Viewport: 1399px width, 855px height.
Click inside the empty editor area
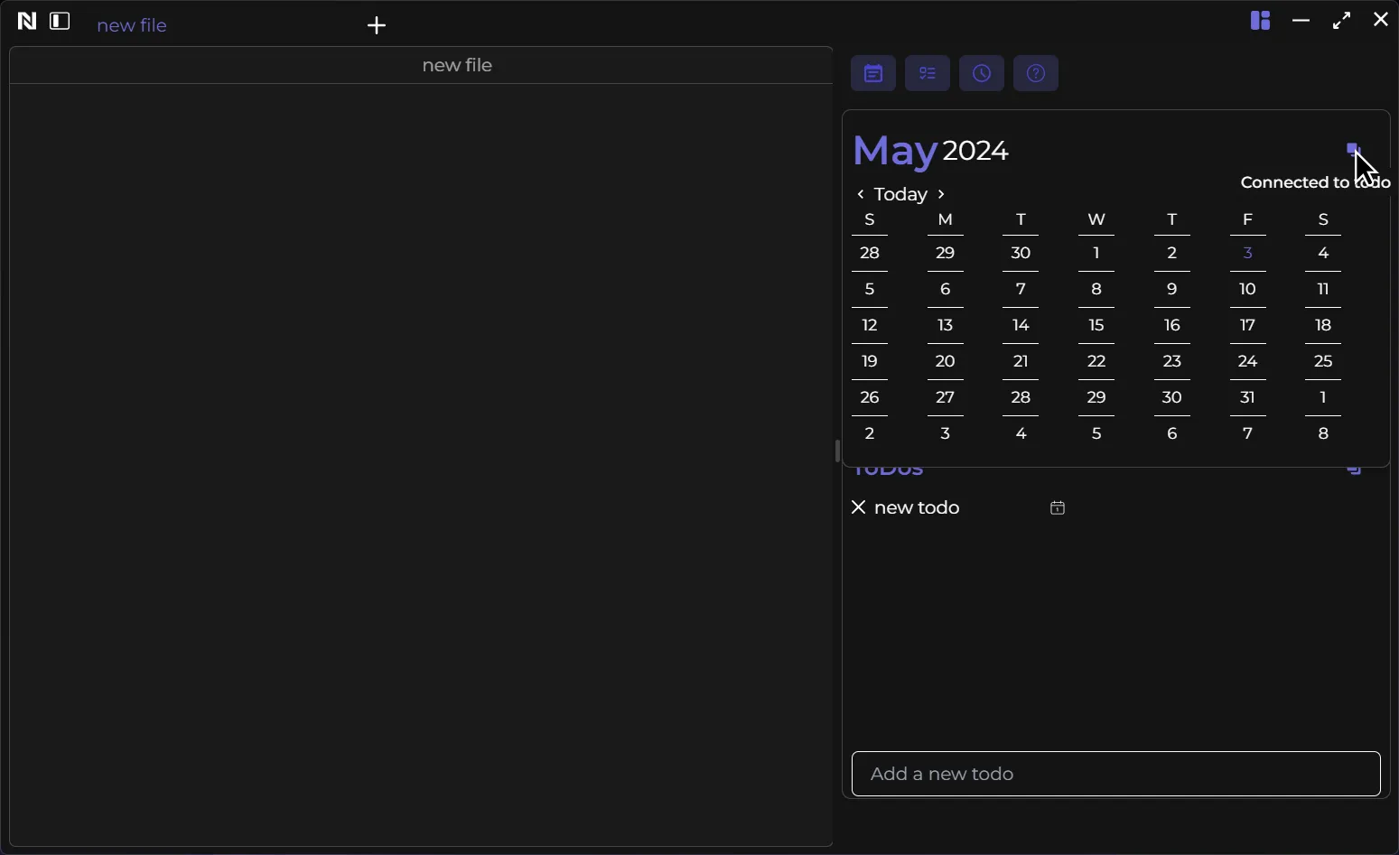(x=421, y=465)
